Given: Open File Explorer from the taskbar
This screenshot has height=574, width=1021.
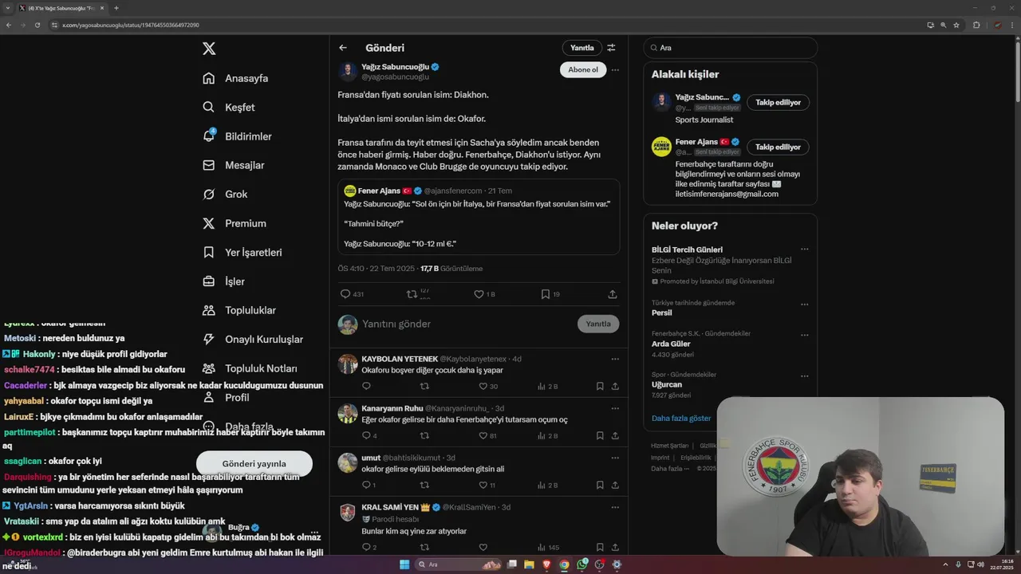Looking at the screenshot, I should (x=529, y=564).
